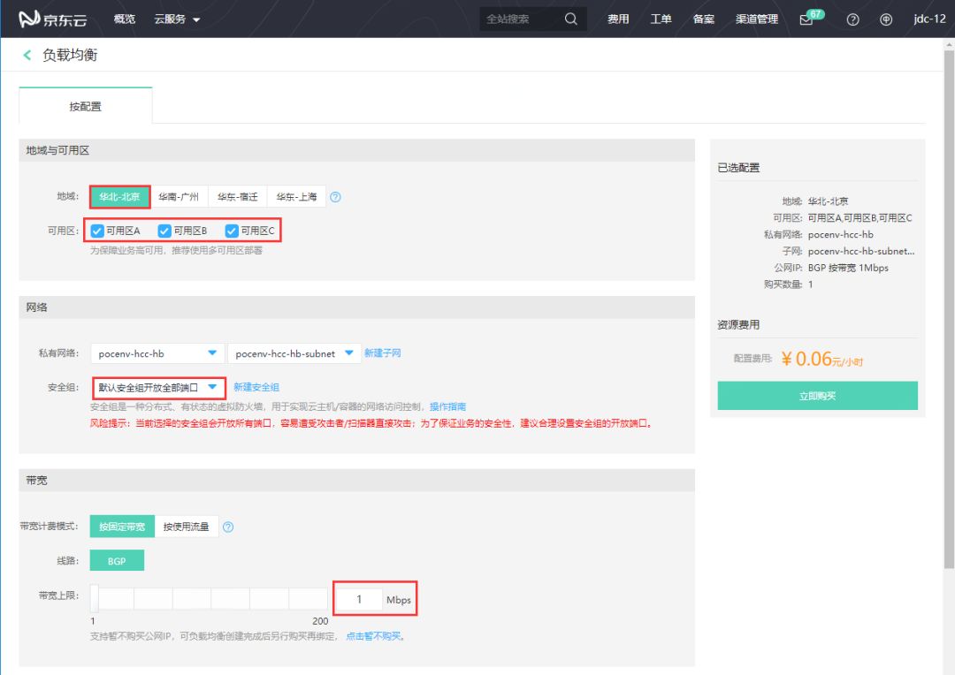Screen dimensions: 955x675
Task: Click the search magnifier icon
Action: click(570, 19)
